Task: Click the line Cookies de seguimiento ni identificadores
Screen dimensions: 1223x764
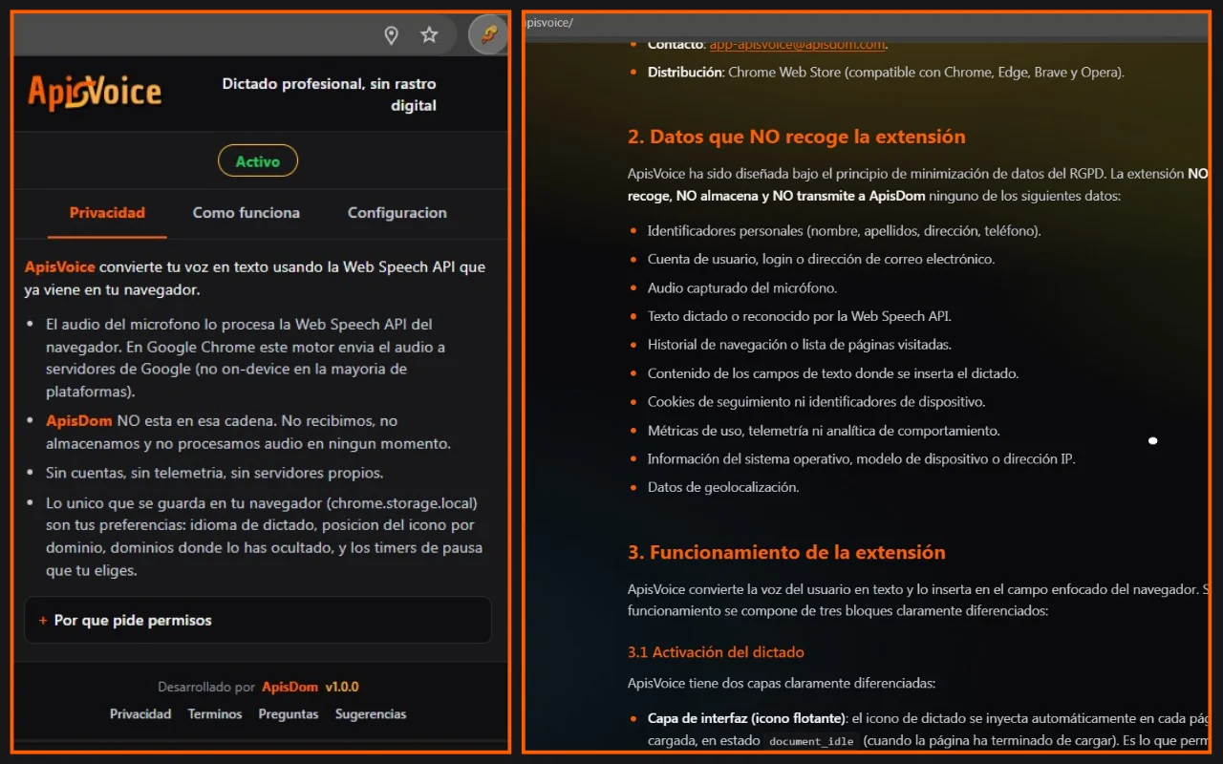Action: pyautogui.click(x=817, y=402)
